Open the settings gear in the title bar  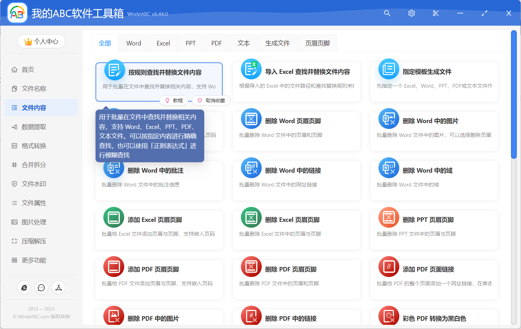coord(411,13)
